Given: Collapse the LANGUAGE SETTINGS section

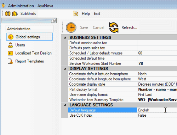Looking at the screenshot, I should (x=65, y=105).
